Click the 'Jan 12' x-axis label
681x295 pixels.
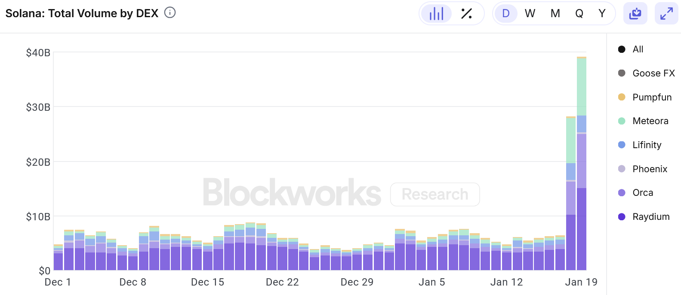tap(506, 282)
